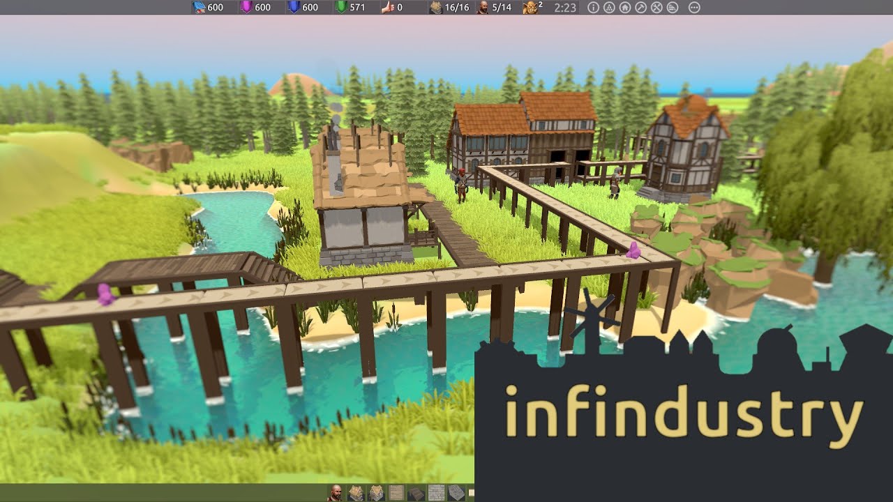Open the home icon in top bar
893x502 pixels.
624,8
